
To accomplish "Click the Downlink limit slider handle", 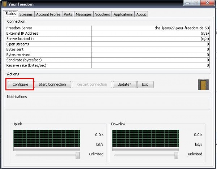I will [176, 155].
